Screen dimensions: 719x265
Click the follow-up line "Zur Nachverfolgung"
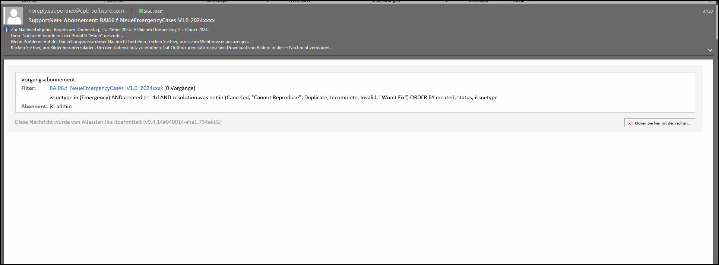tap(110, 30)
